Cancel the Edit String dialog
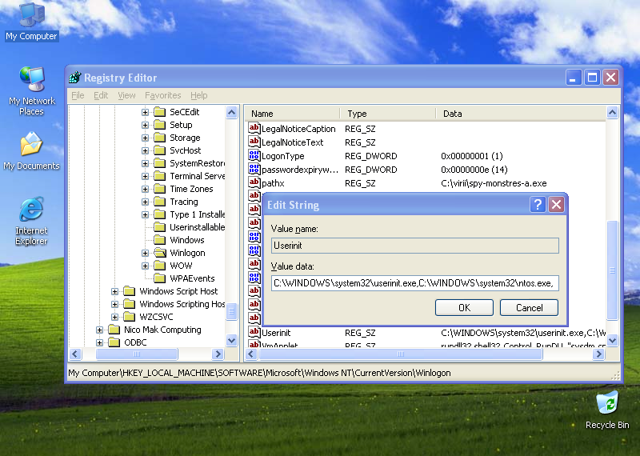 (x=529, y=307)
